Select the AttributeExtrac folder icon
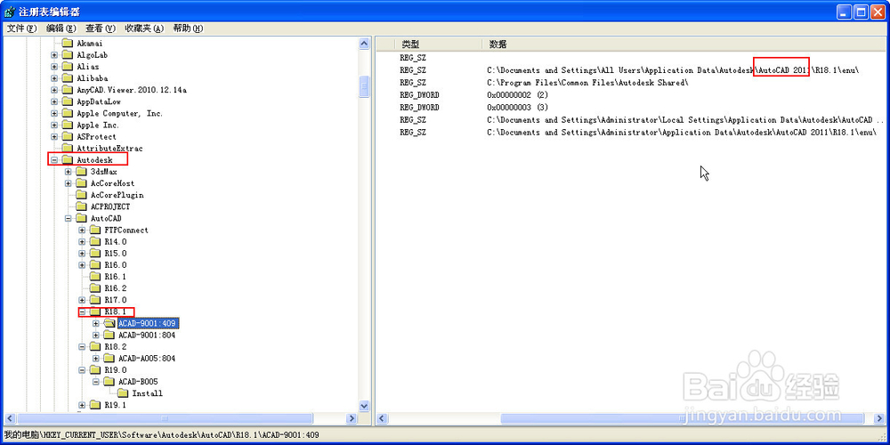 pos(68,148)
